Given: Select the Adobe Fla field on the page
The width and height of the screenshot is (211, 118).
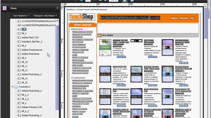Looking at the screenshot, I should click(105, 74).
